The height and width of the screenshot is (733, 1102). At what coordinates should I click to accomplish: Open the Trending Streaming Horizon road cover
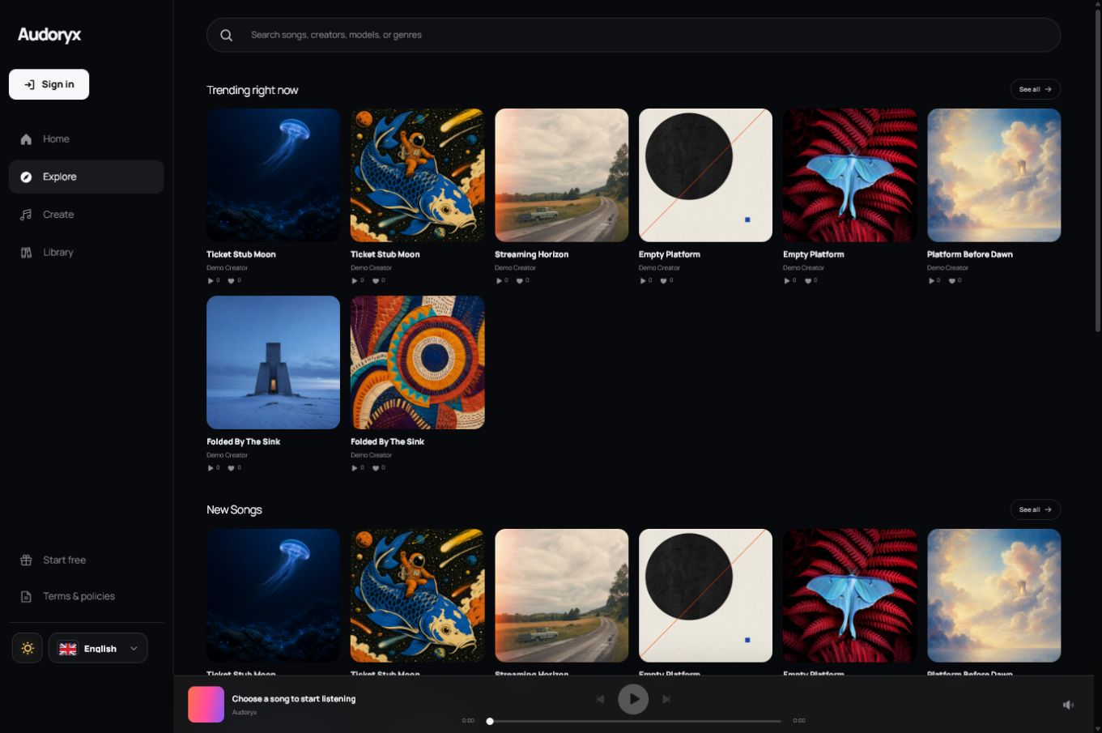[x=562, y=175]
